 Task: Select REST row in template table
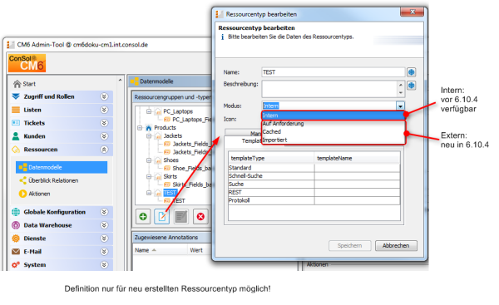click(x=314, y=193)
